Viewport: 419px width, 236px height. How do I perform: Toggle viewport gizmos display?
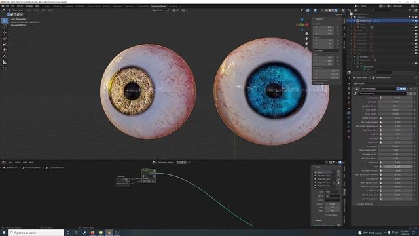click(x=308, y=10)
